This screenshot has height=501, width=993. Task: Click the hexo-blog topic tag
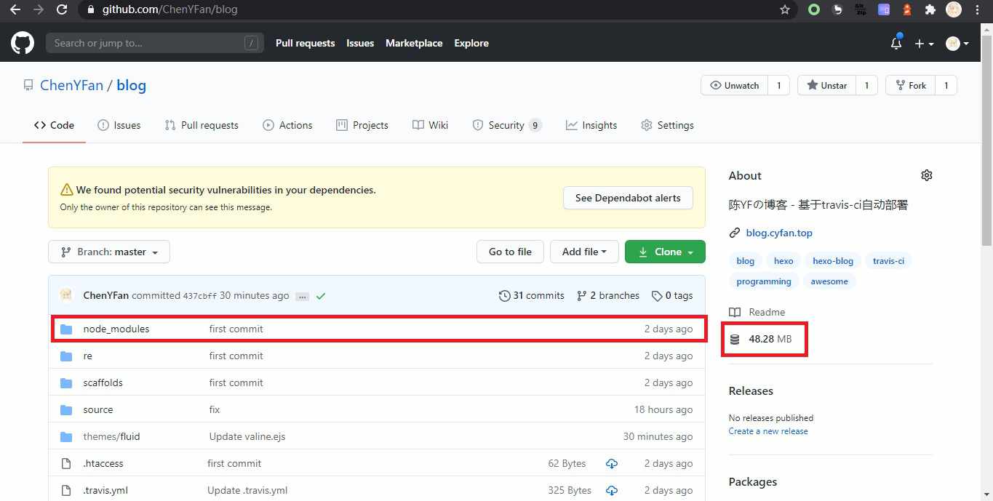[x=833, y=261]
